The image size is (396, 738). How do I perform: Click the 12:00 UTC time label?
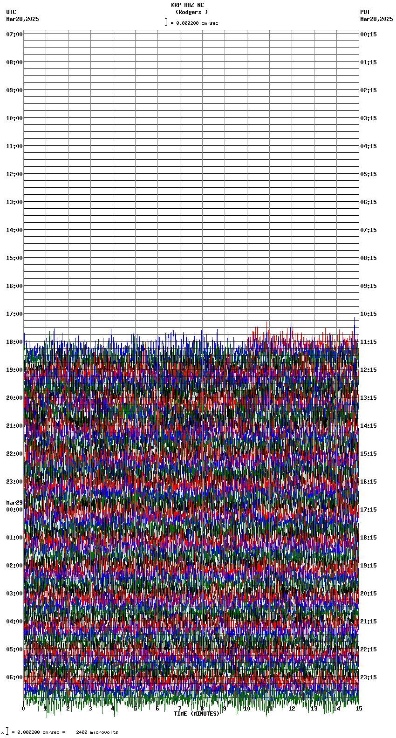14,174
